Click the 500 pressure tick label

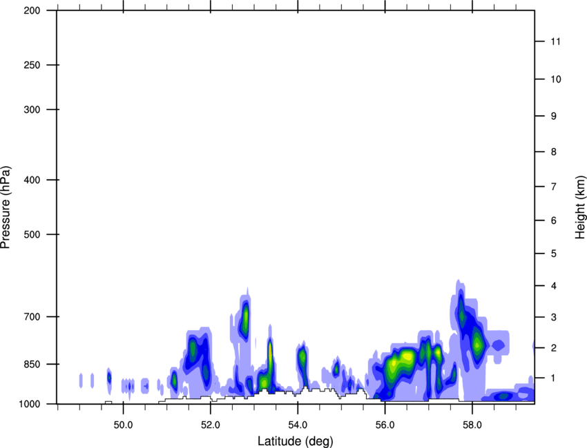pyautogui.click(x=32, y=234)
